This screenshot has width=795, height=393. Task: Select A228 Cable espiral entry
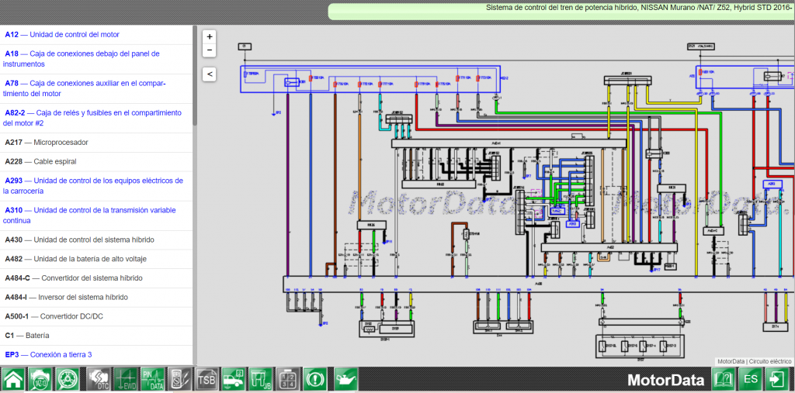click(x=96, y=162)
